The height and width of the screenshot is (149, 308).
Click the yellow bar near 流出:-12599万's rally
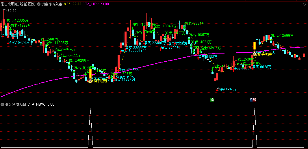pos(255,46)
